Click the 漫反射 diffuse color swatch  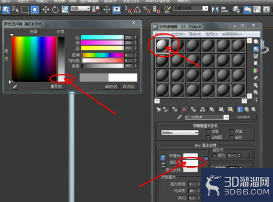click(x=190, y=162)
